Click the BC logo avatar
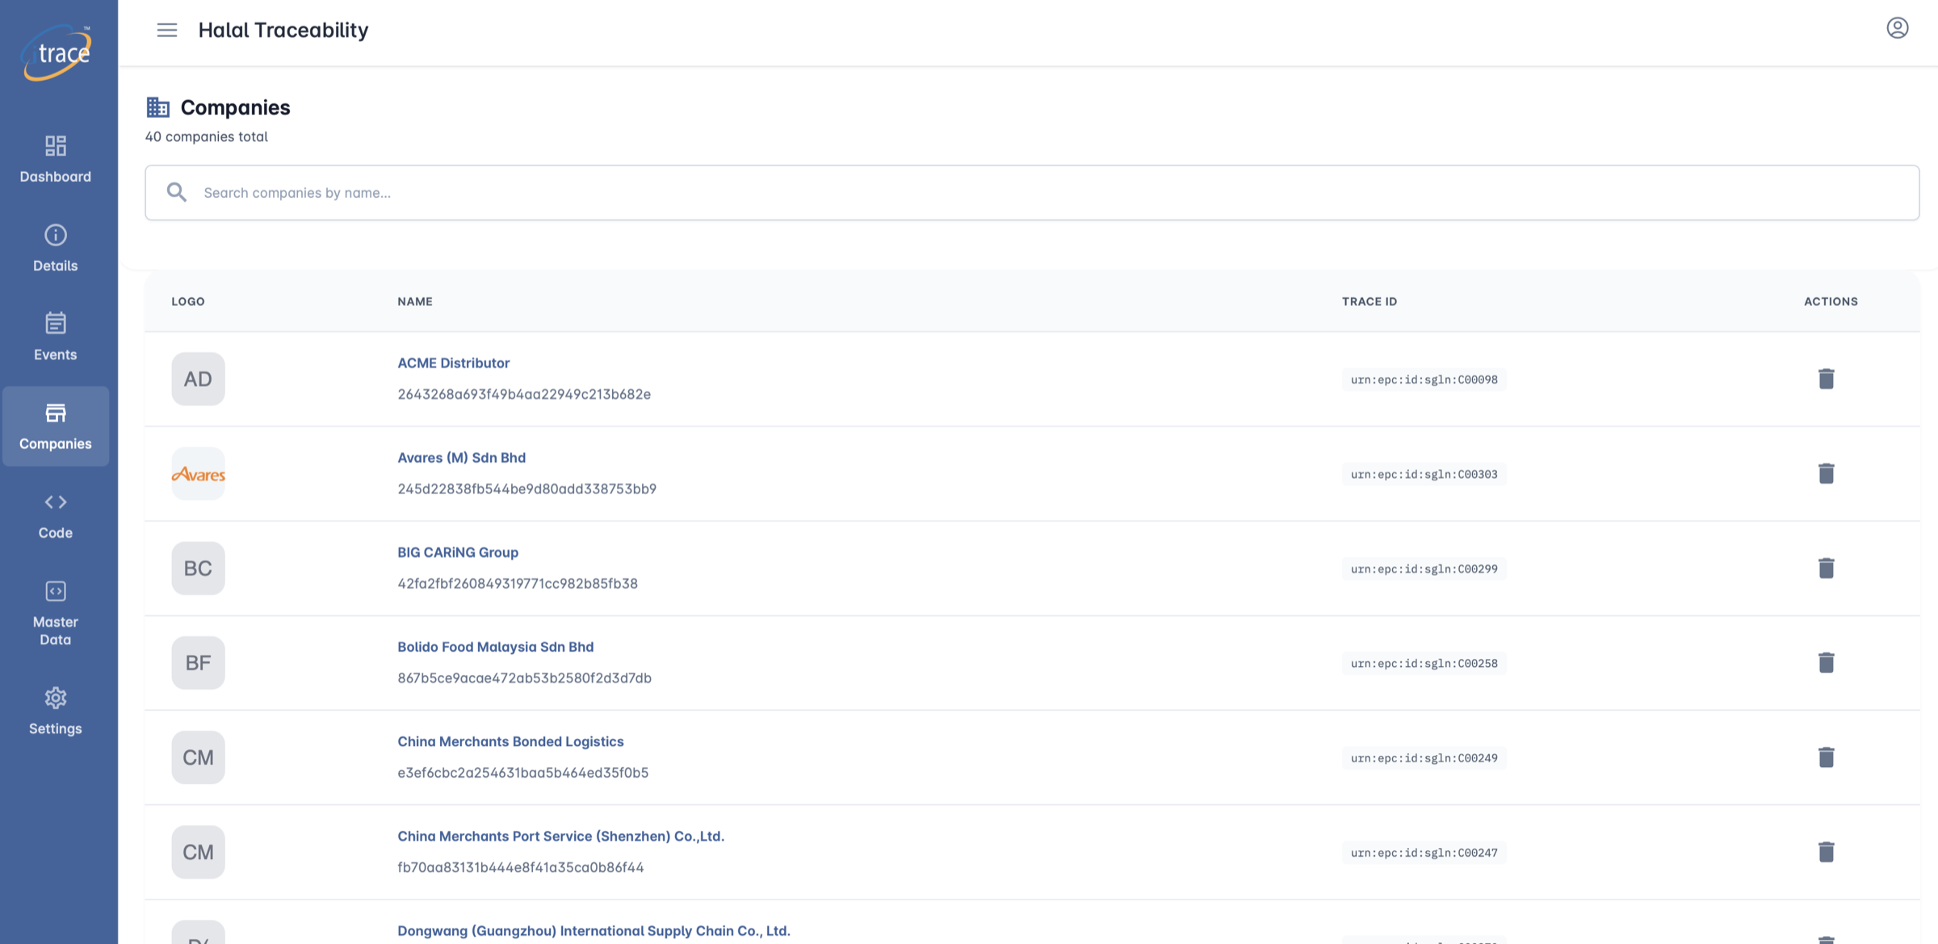 198,568
